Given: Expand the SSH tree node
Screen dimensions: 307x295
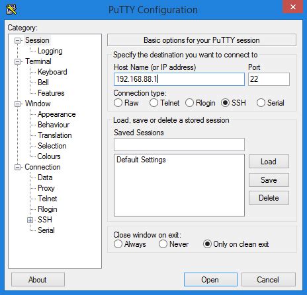Looking at the screenshot, I should coord(30,220).
